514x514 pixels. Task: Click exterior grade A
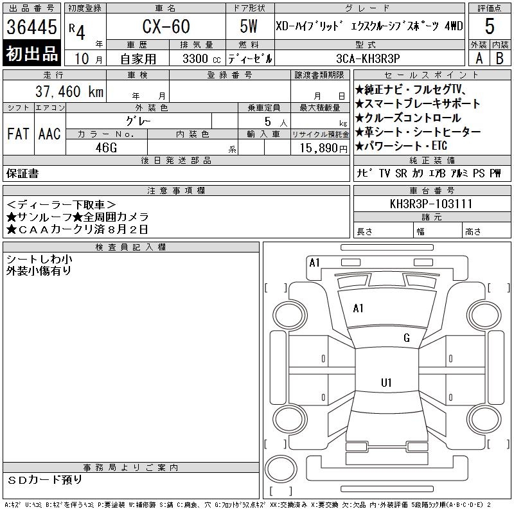(479, 58)
